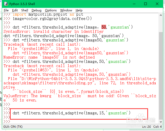Click the threshold_adaptive(image50,'gaussian') input line
Image resolution: width=165 pixels, height=131 pixels.
[70, 40]
